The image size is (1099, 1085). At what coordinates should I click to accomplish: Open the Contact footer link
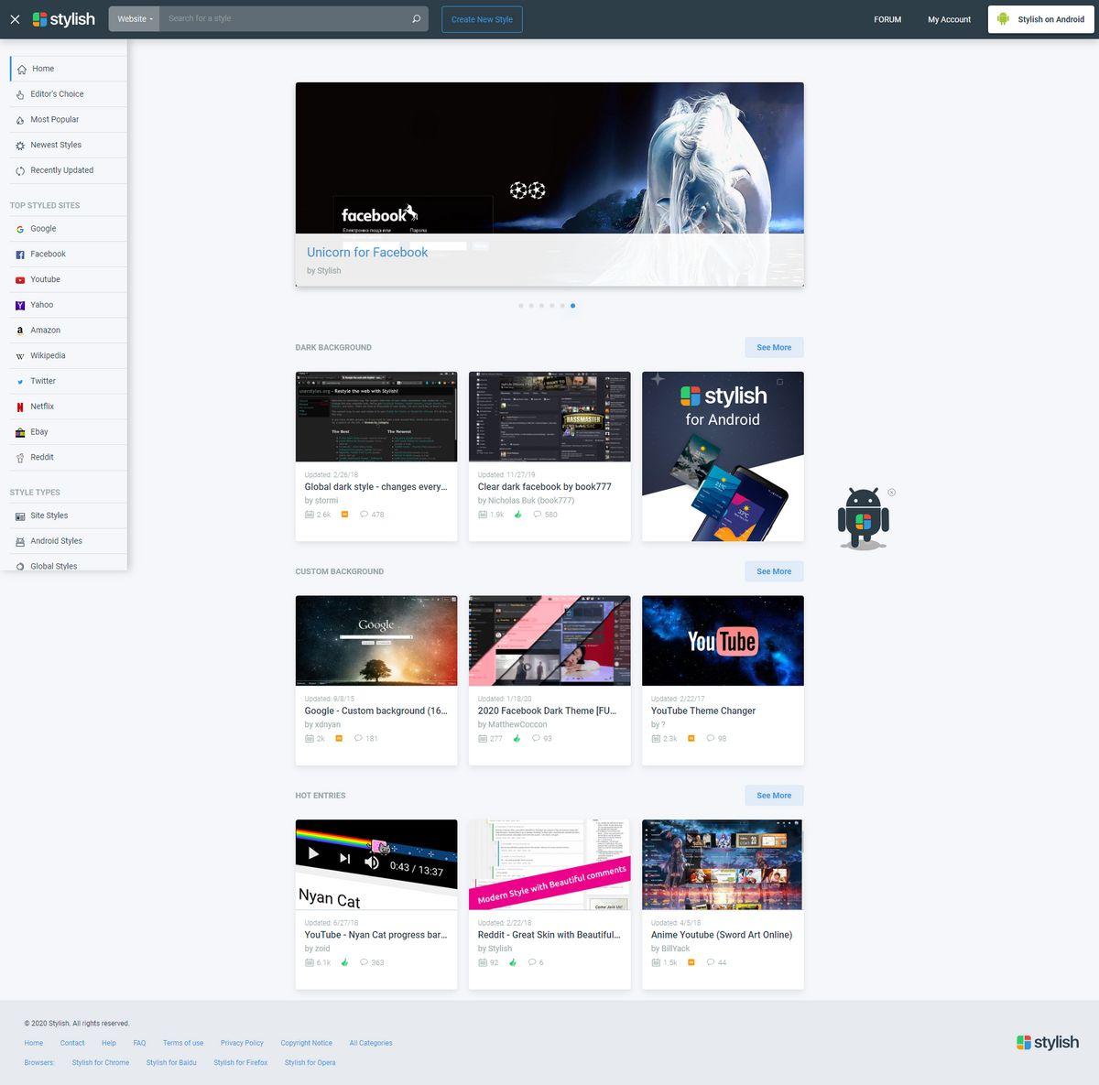(72, 1044)
